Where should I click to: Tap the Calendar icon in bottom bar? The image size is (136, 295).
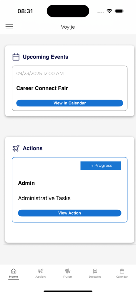click(x=122, y=271)
